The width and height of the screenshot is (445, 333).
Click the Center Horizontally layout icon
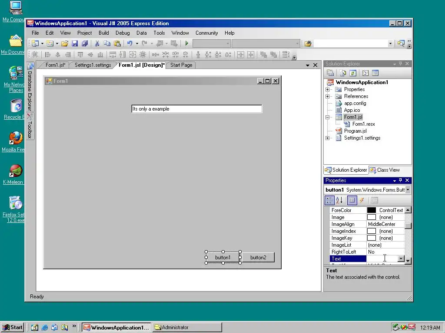point(241,54)
